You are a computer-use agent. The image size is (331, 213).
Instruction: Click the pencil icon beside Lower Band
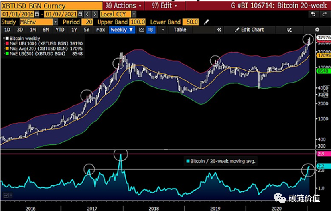point(206,22)
